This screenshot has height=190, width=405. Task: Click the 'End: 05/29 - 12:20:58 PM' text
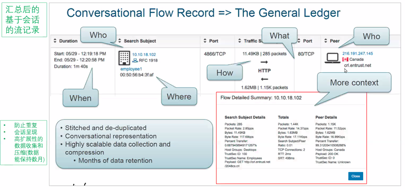tap(79, 60)
